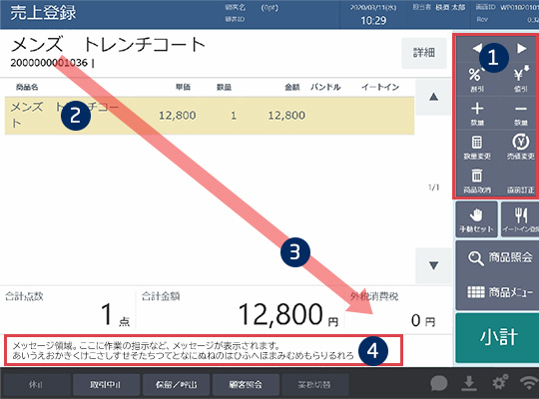Click the 金額 cell 12,800 in the row
Screen dimensions: 539x399
pos(286,115)
